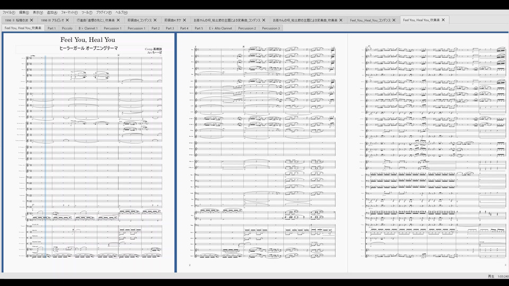
Task: Open the Part 2 part tab
Action: point(155,28)
